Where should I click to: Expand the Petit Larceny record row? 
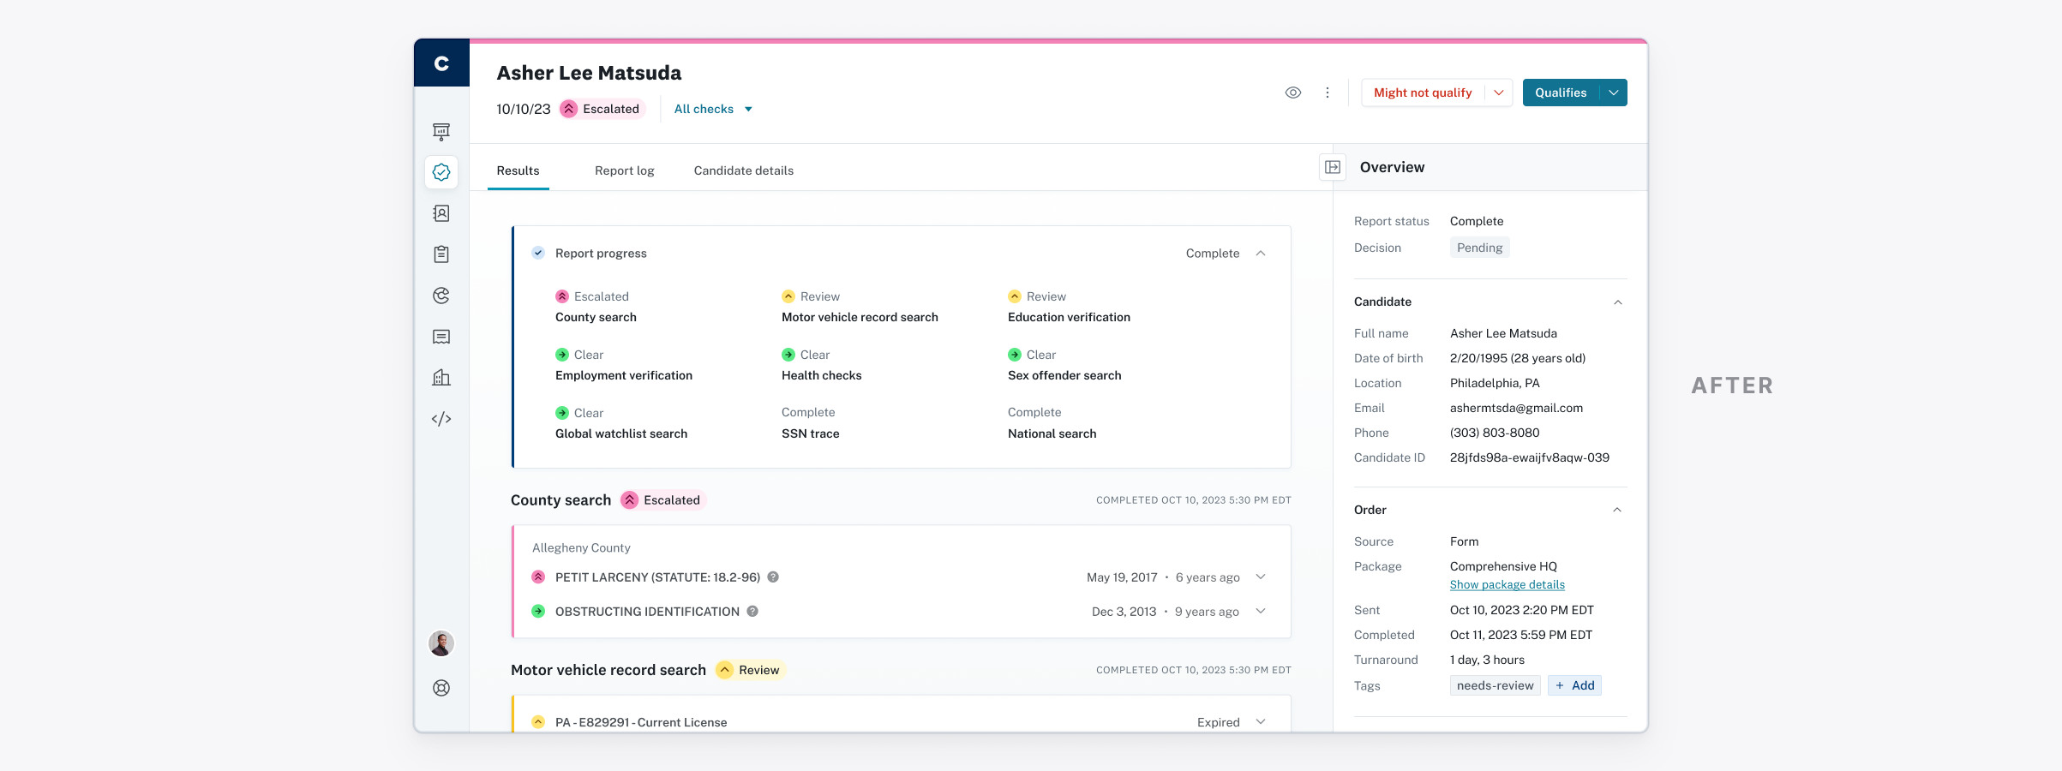(x=1261, y=577)
